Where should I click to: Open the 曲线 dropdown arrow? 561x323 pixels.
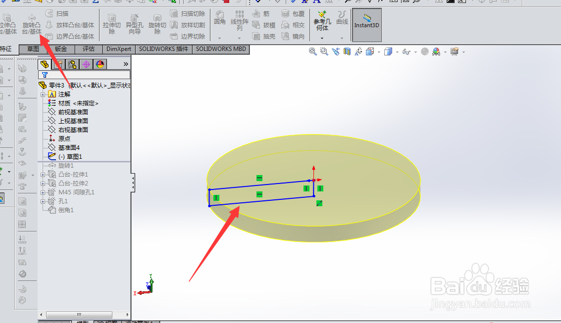[x=342, y=38]
